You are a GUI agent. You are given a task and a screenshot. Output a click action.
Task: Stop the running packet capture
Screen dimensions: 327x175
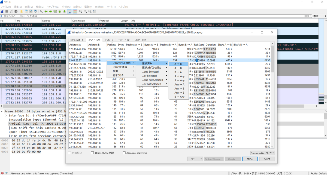click(x=7, y=11)
